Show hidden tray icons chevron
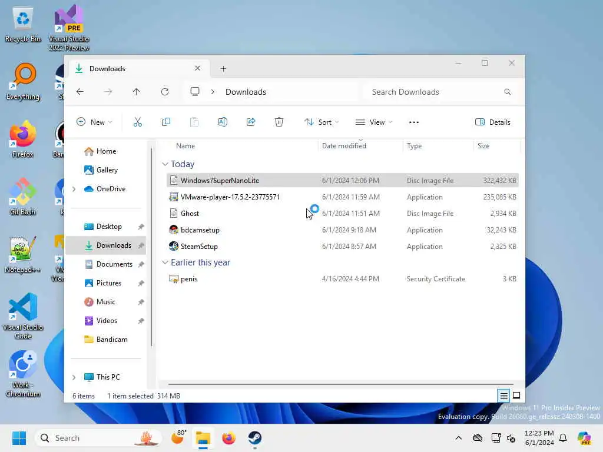 tap(458, 438)
